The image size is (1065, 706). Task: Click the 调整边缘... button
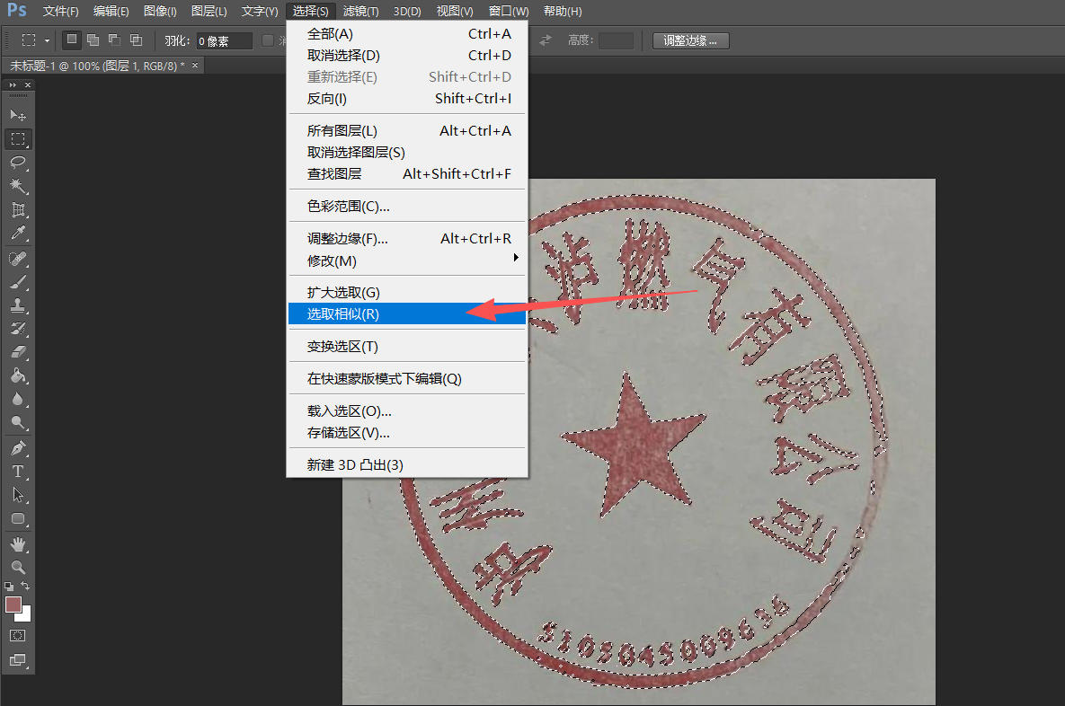click(690, 40)
